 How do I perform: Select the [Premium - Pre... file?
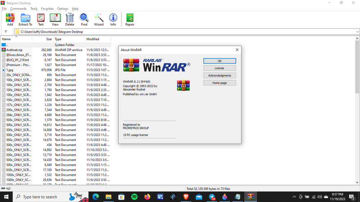[x=18, y=65]
